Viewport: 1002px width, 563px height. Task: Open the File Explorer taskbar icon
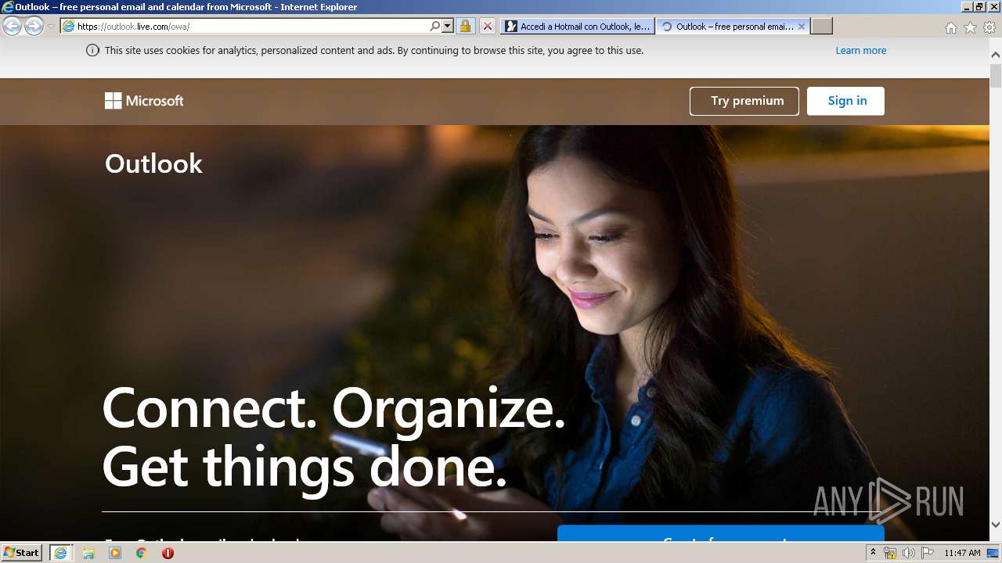[88, 553]
